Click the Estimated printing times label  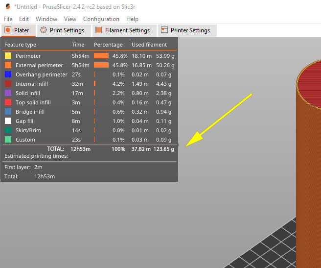36,156
